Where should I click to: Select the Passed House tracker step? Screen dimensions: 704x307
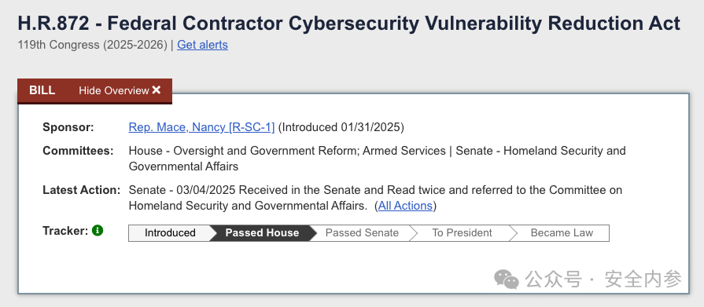pyautogui.click(x=262, y=233)
